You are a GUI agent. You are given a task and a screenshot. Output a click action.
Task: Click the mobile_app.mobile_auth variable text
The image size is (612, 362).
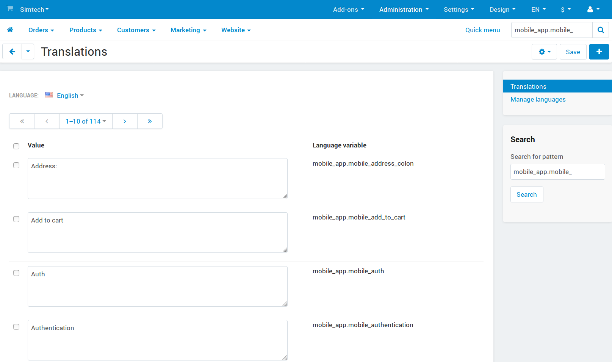point(348,271)
